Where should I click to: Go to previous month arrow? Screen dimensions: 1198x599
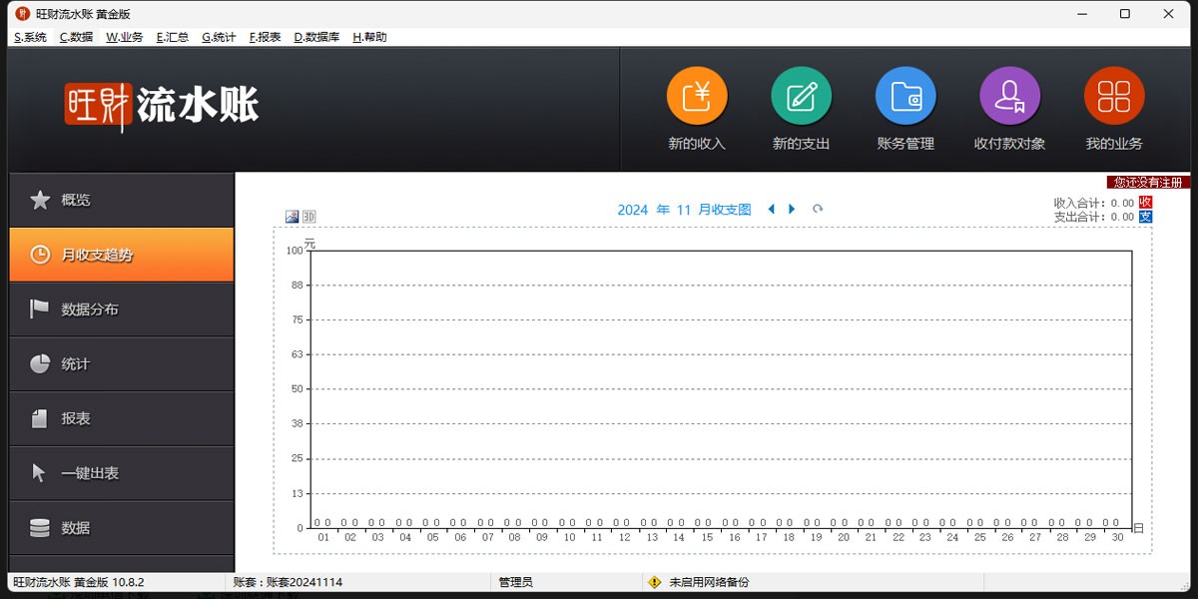pyautogui.click(x=771, y=209)
